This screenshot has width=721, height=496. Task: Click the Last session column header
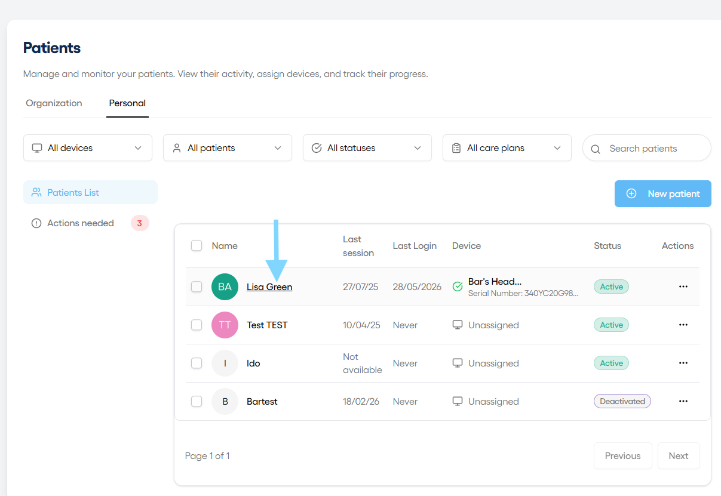coord(358,246)
